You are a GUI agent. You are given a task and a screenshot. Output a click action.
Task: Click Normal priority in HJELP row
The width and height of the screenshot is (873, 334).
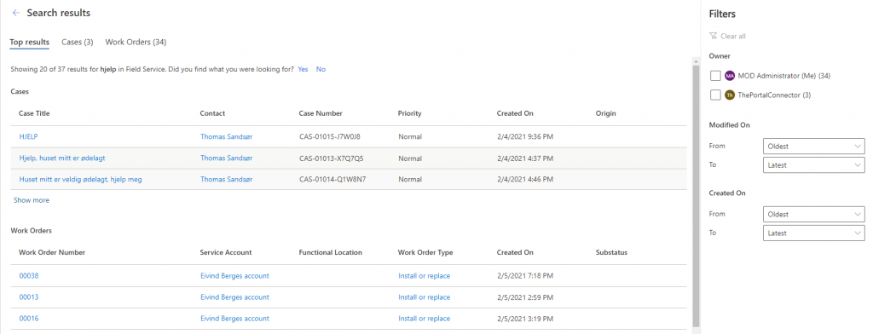(x=410, y=136)
